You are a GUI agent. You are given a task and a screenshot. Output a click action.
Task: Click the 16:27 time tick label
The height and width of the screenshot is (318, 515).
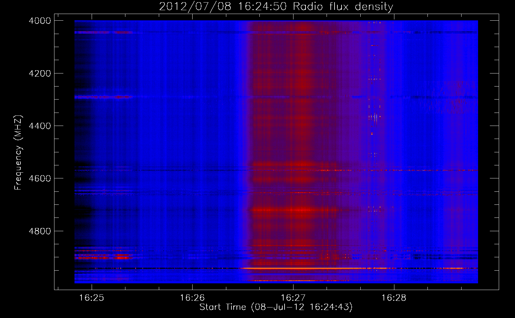(293, 298)
